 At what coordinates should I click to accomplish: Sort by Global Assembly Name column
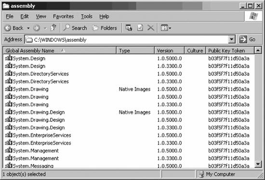click(x=60, y=50)
